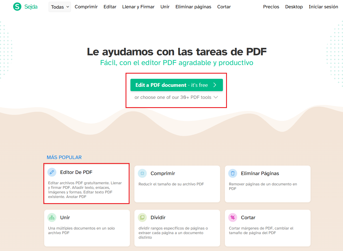
Task: Go to Unir in the top navigation
Action: [x=165, y=7]
